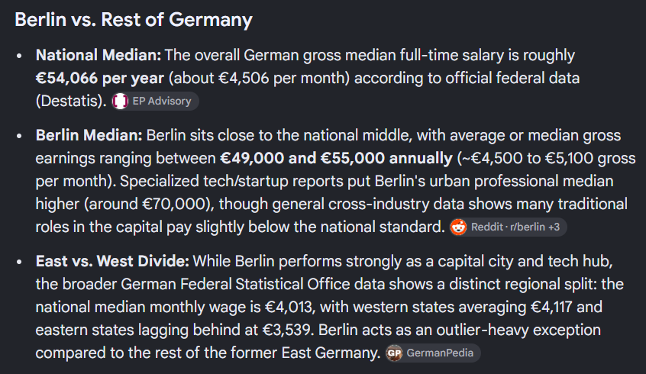Select the bold East vs. West Divide label
646x374 pixels.
[x=112, y=261]
